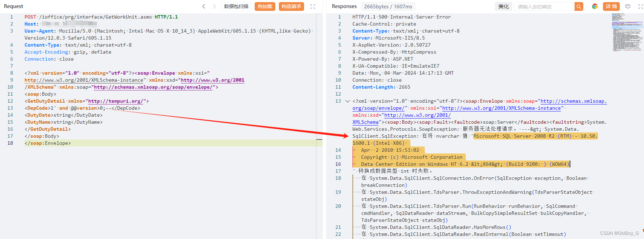The height and width of the screenshot is (239, 644).
Task: Focus the response search input field
Action: (544, 6)
